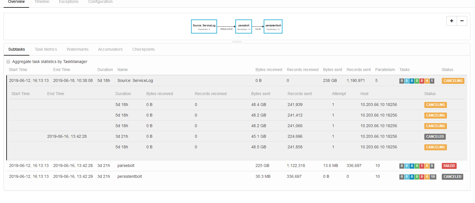Screen dimensions: 475x203
Task: Open the Watermarks tab
Action: click(77, 49)
